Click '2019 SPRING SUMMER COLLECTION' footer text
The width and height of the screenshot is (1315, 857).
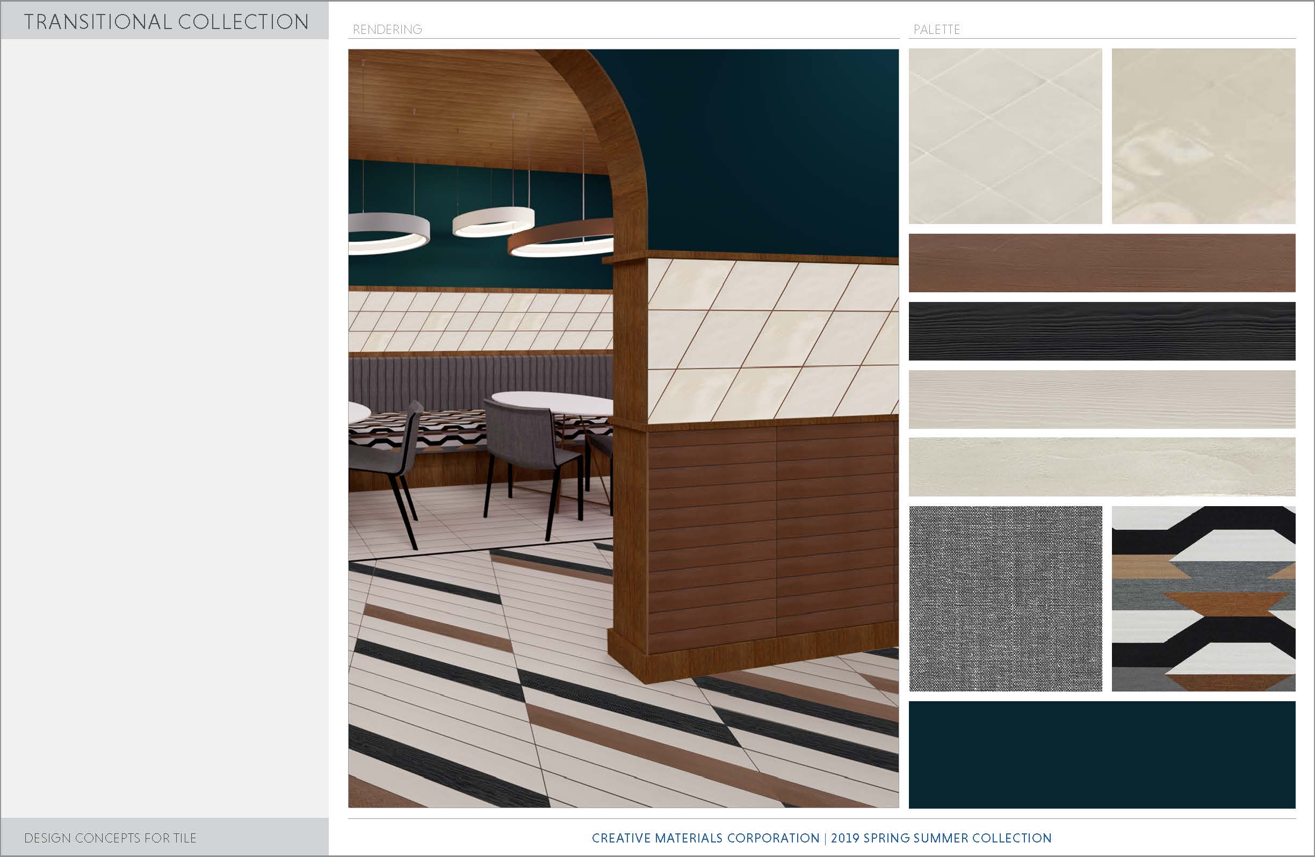tap(941, 838)
